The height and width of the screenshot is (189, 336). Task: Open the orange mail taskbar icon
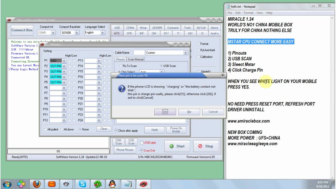52,184
